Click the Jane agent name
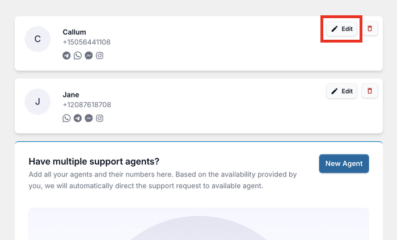 point(71,94)
